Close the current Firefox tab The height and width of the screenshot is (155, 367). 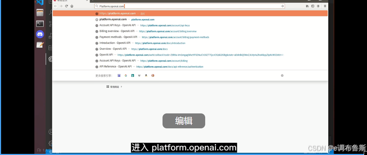[x=87, y=1]
